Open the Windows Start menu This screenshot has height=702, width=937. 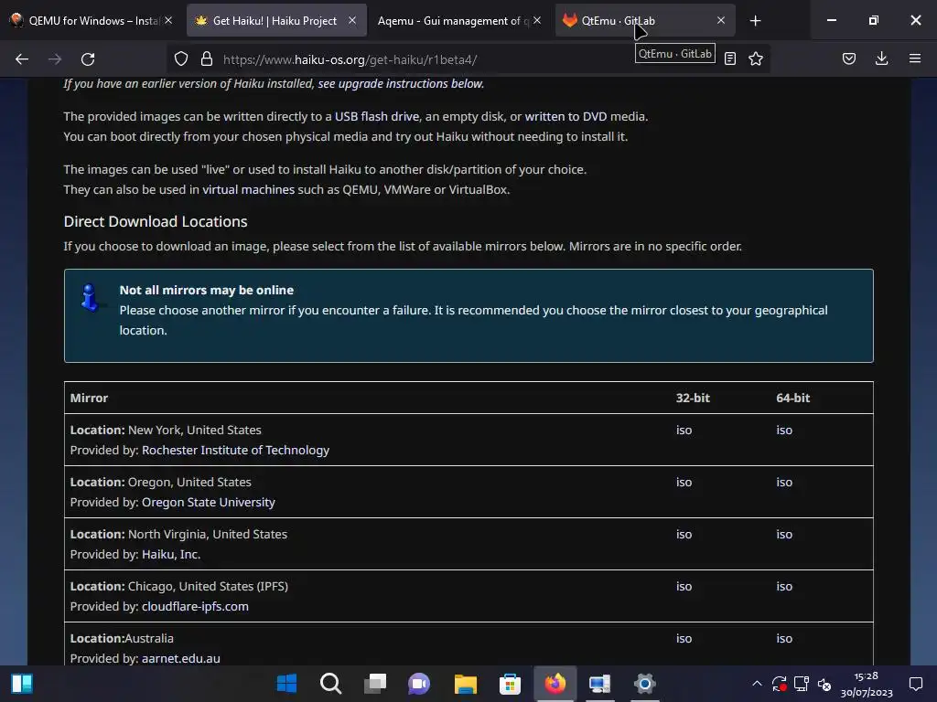pos(286,684)
